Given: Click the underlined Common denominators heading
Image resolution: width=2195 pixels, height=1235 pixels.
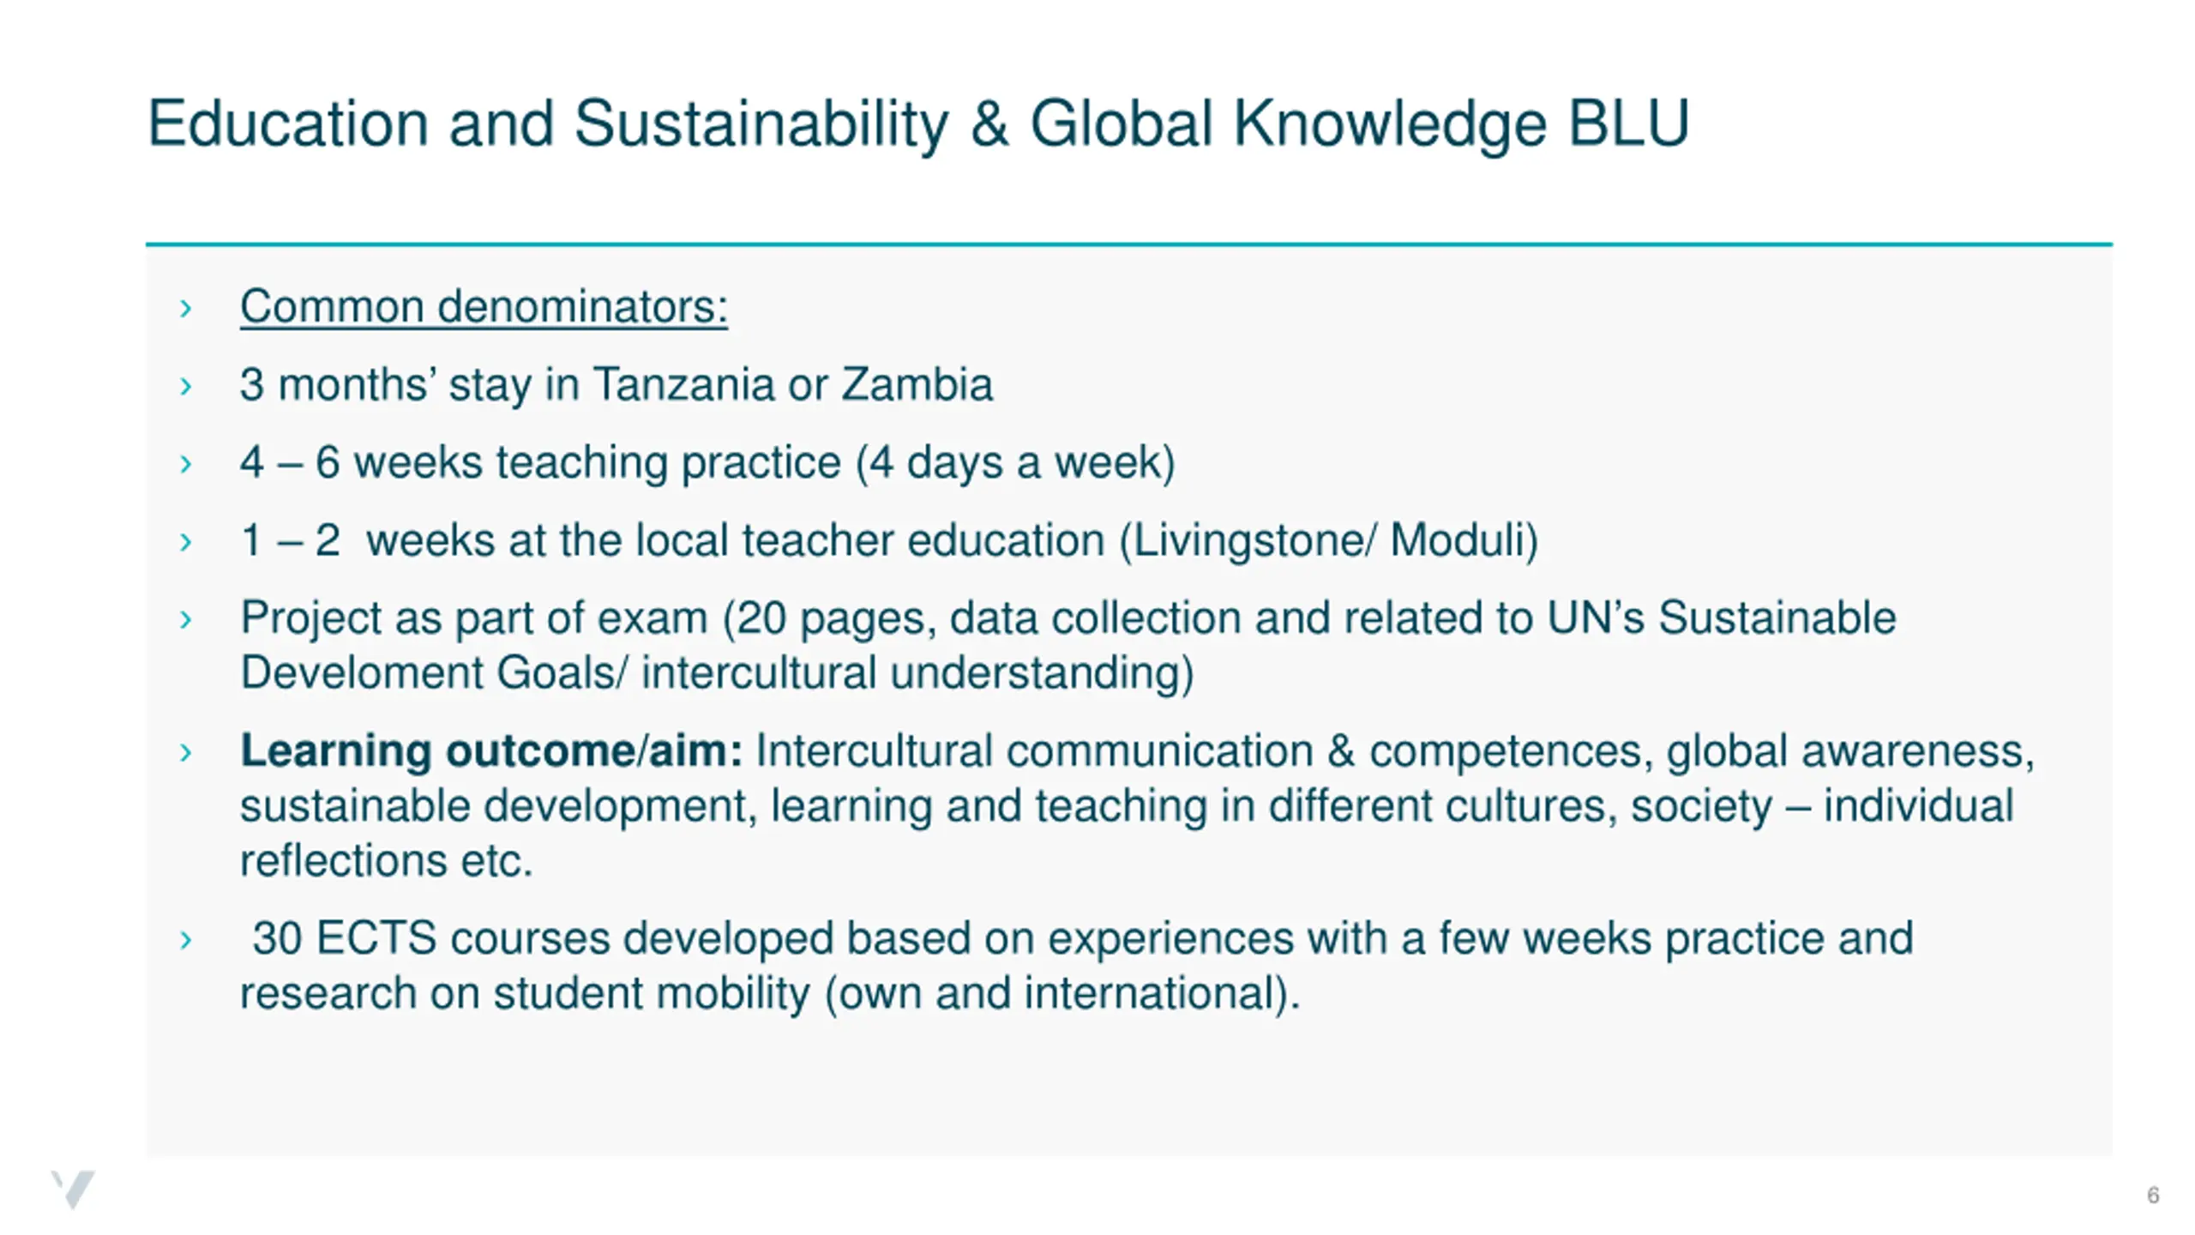Looking at the screenshot, I should (x=484, y=307).
